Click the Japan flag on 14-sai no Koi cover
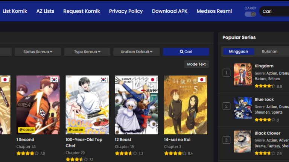The width and height of the screenshot is (289, 162). click(202, 79)
